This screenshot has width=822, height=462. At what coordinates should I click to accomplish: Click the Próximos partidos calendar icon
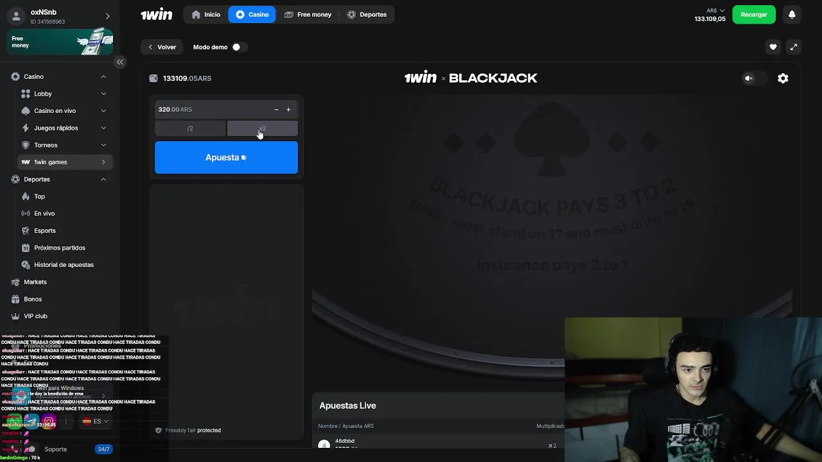[26, 248]
